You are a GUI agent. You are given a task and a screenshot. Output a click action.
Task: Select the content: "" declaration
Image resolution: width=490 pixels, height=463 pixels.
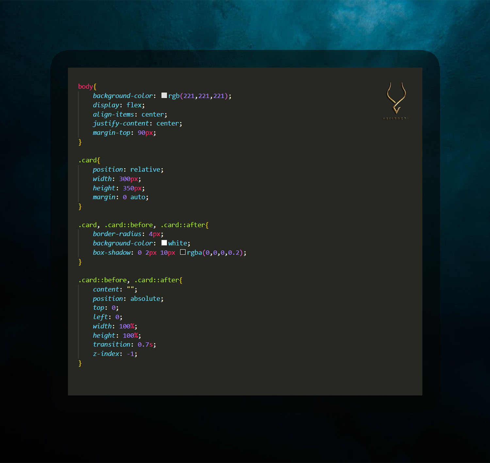coord(114,289)
